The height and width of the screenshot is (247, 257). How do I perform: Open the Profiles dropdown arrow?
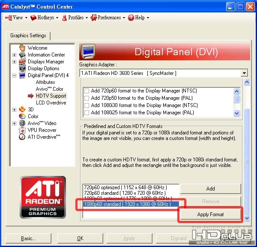[x=87, y=18]
